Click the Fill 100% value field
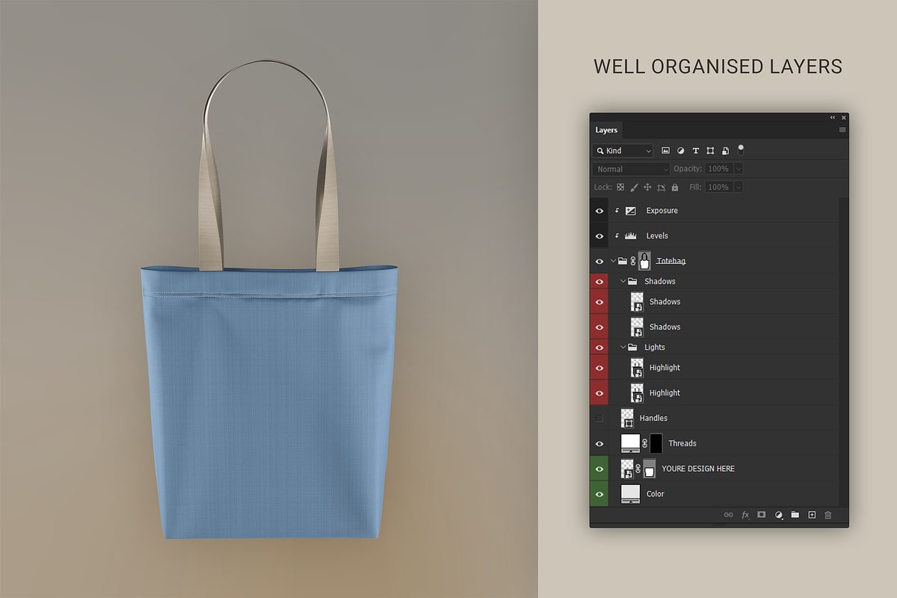The height and width of the screenshot is (598, 897). click(x=718, y=187)
